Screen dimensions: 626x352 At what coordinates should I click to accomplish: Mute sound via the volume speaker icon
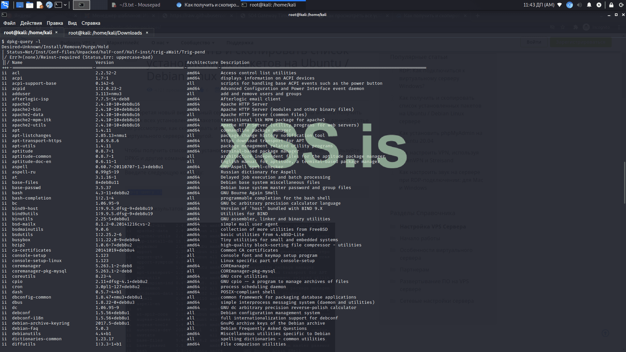point(579,5)
